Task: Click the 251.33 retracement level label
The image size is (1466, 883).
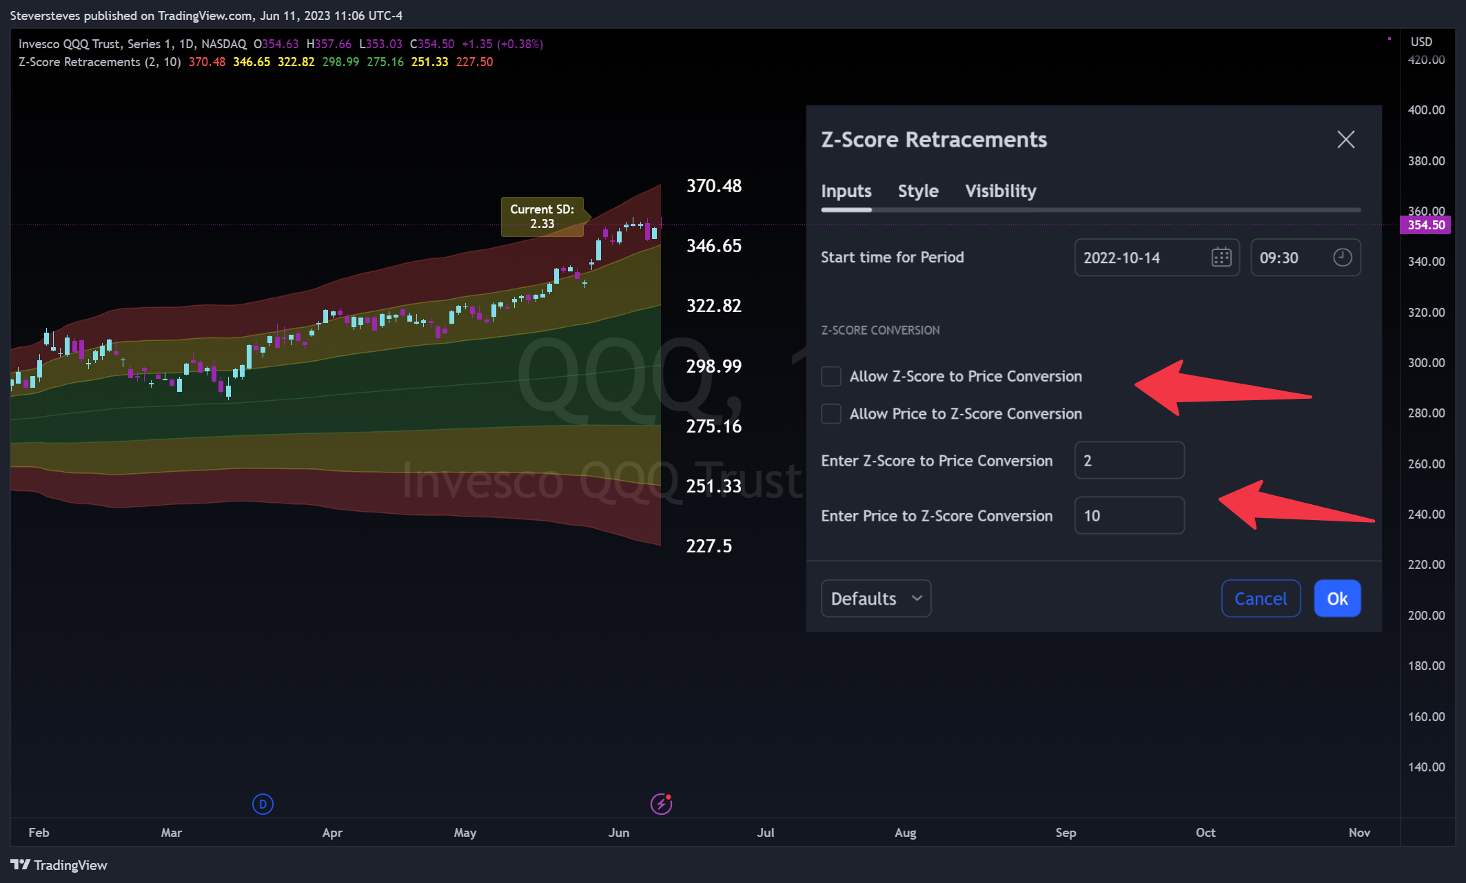Action: [x=713, y=486]
